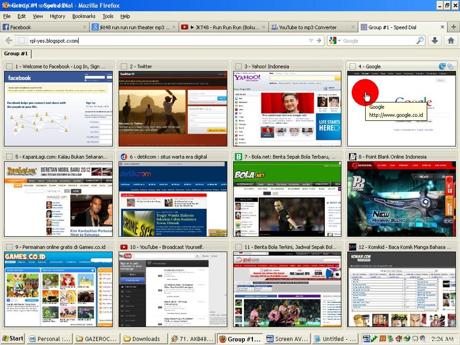
Task: Open search engine selector dropdown
Action: (x=339, y=40)
